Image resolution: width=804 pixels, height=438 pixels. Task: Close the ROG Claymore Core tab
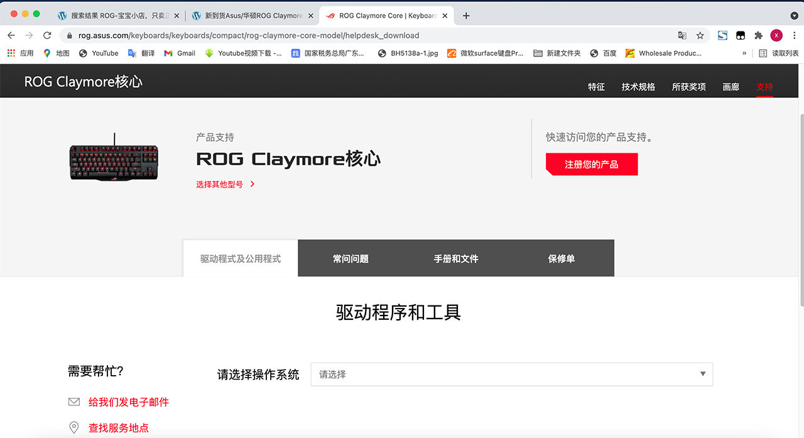(445, 16)
